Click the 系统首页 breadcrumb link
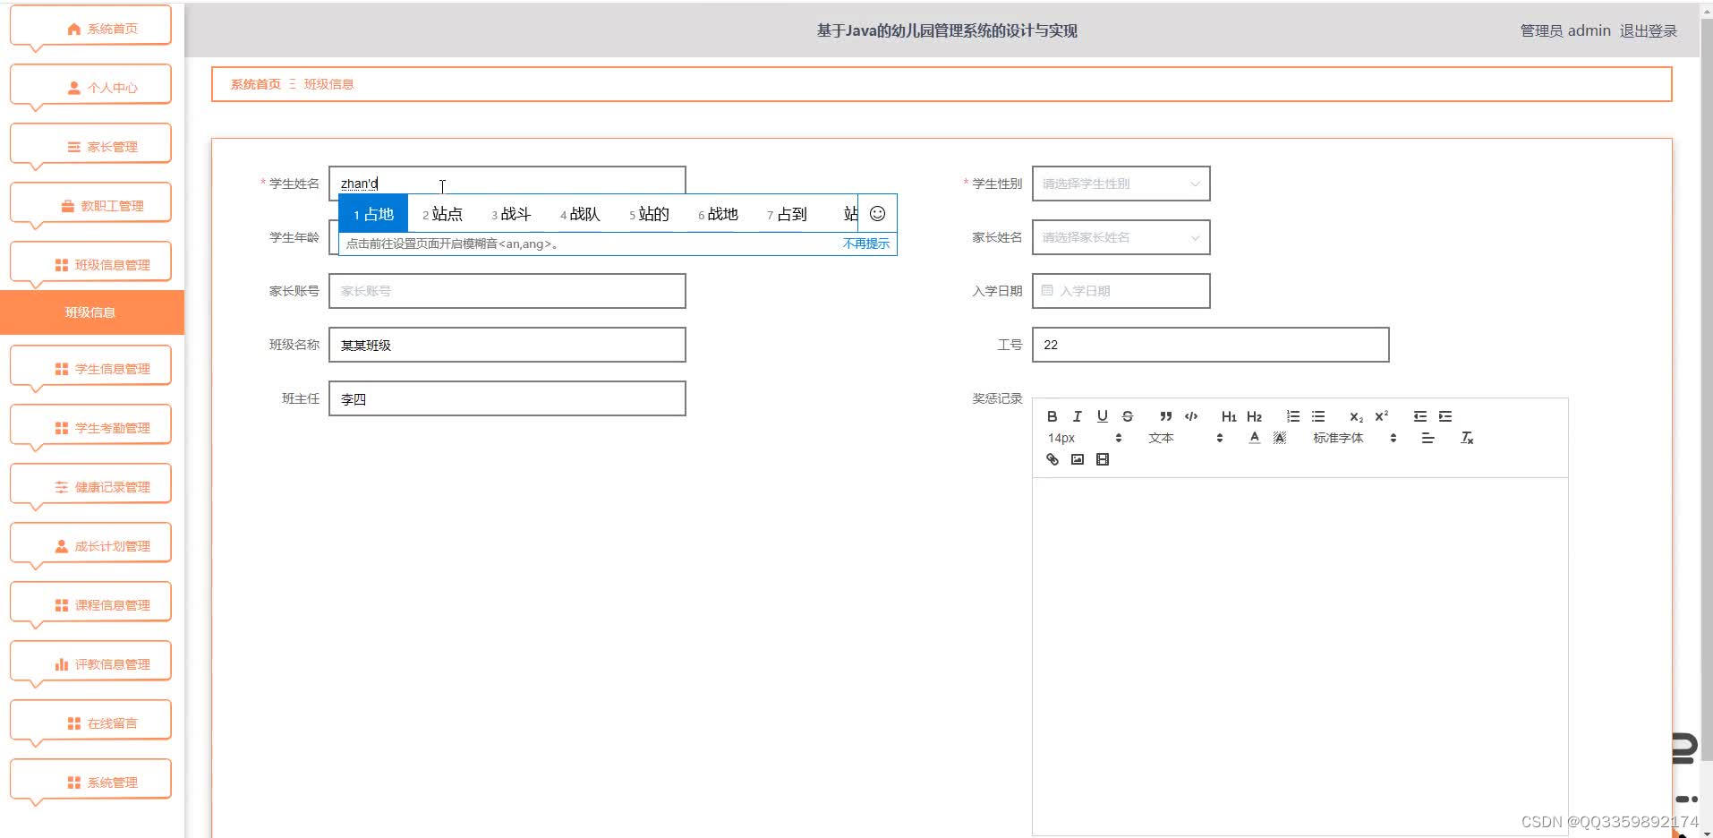 255,84
